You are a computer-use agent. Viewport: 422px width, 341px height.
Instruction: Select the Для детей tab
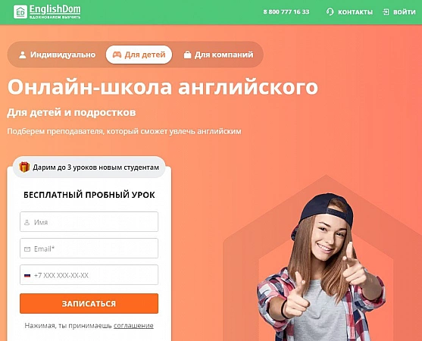tap(139, 55)
